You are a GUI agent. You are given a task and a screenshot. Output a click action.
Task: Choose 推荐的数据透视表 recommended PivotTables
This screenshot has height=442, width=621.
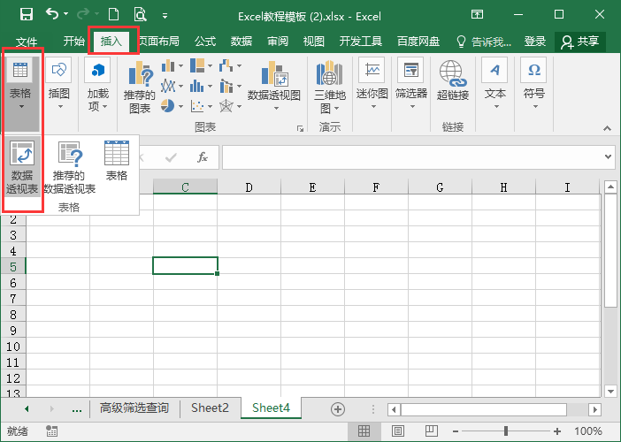(69, 168)
